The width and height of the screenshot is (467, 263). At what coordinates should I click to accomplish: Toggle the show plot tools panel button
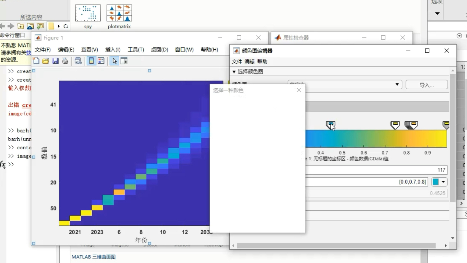[x=124, y=61]
